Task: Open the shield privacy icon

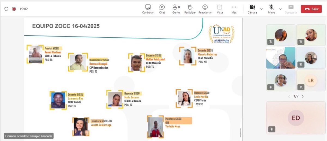Action: (6, 9)
